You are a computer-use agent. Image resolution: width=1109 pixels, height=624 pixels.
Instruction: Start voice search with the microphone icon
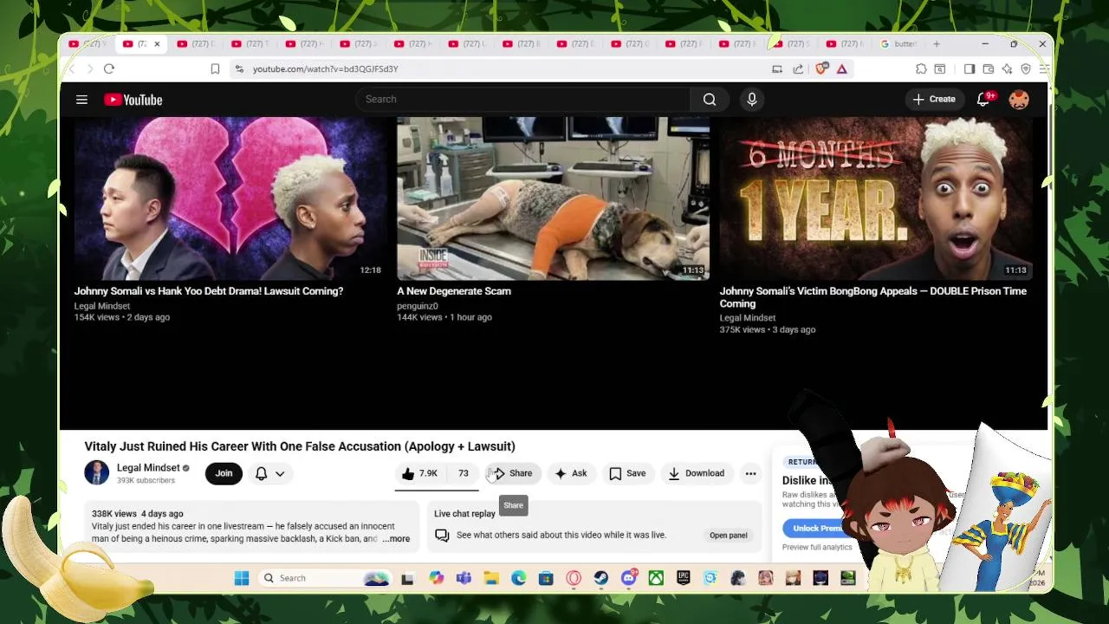coord(752,100)
